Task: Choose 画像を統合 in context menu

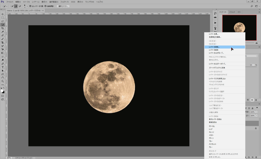Action: (225, 122)
